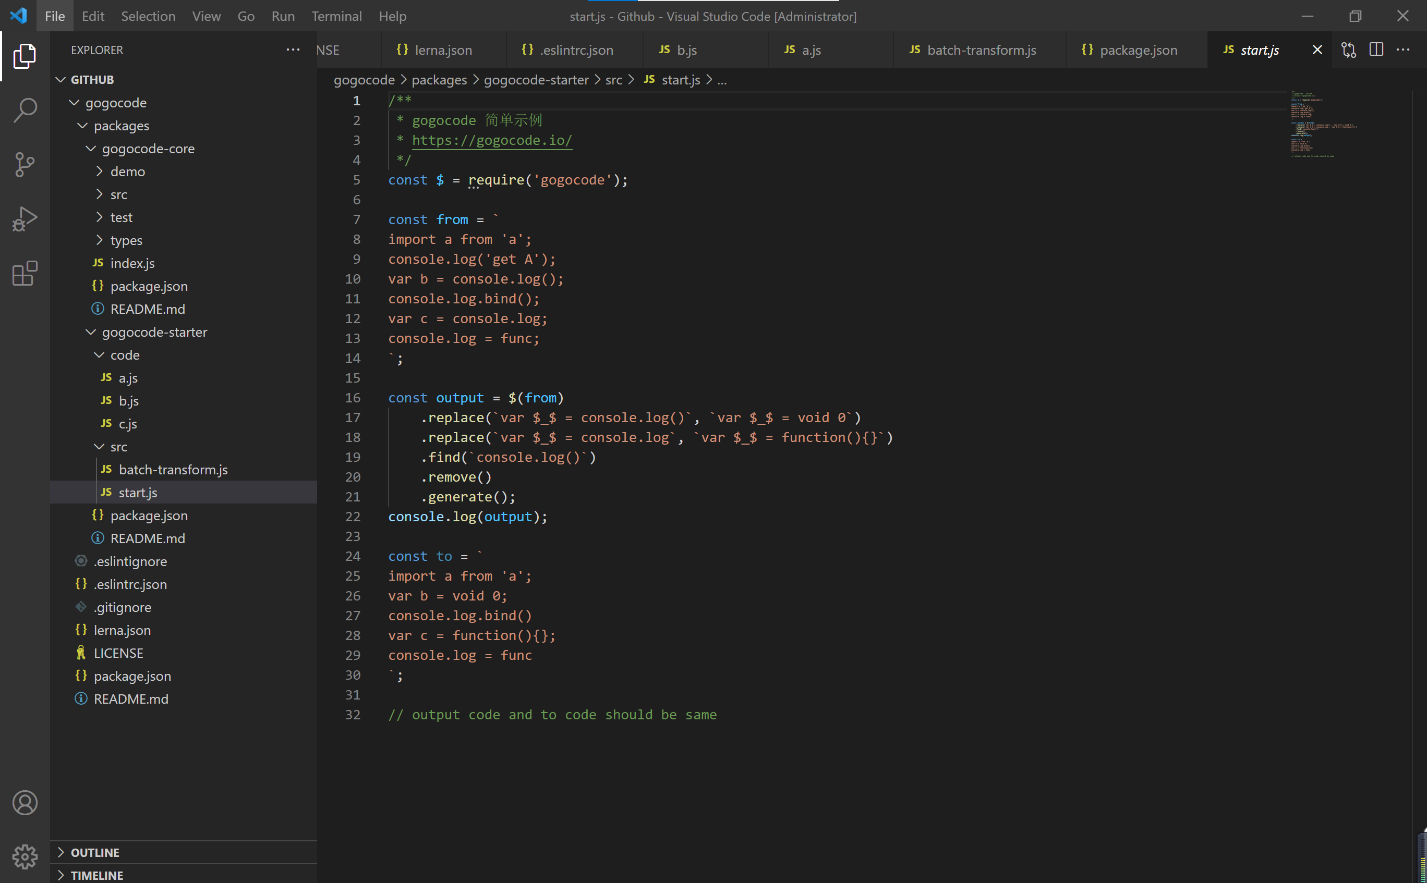Open the Accounts menu icon
The image size is (1427, 883).
pos(25,803)
